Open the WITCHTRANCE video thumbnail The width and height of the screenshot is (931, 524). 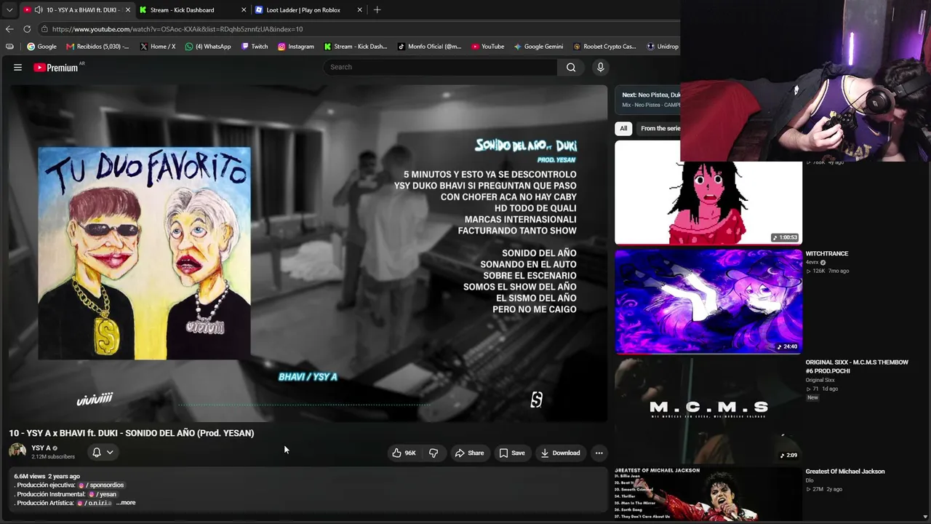(708, 301)
